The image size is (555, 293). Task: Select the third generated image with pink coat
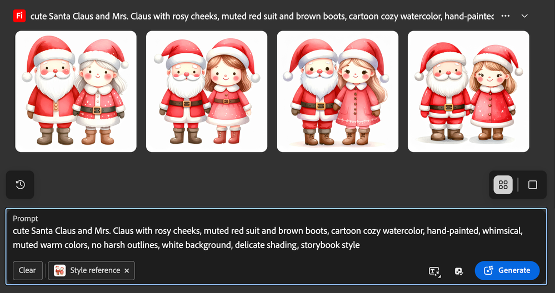pyautogui.click(x=338, y=92)
